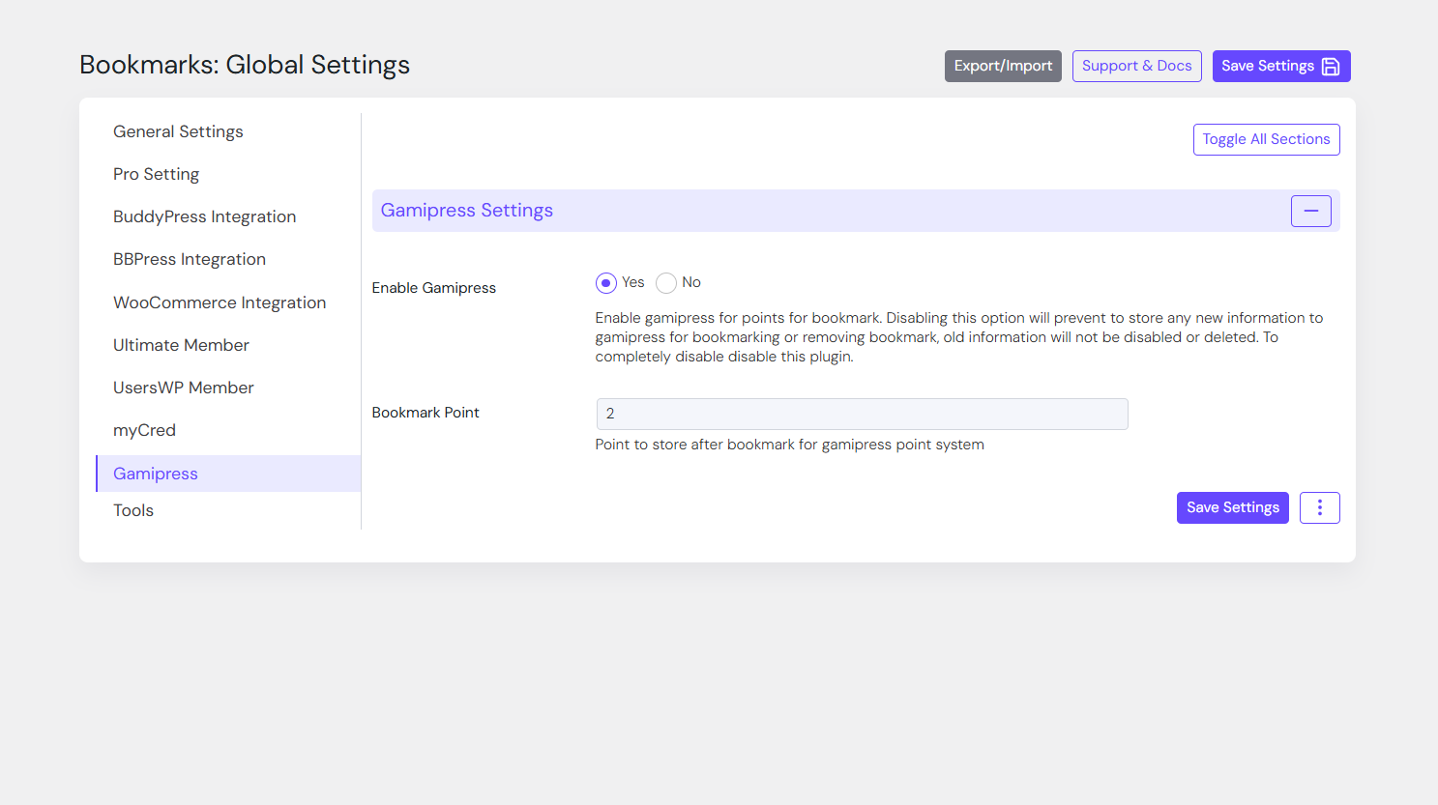The image size is (1438, 805).
Task: Click the Enable Gamipress label
Action: (x=433, y=288)
